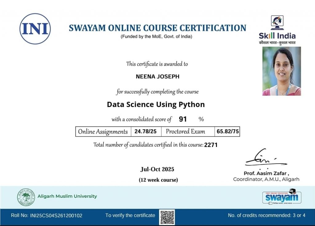
Task: Click the Swayam Online Course Certification title
Action: click(x=157, y=28)
